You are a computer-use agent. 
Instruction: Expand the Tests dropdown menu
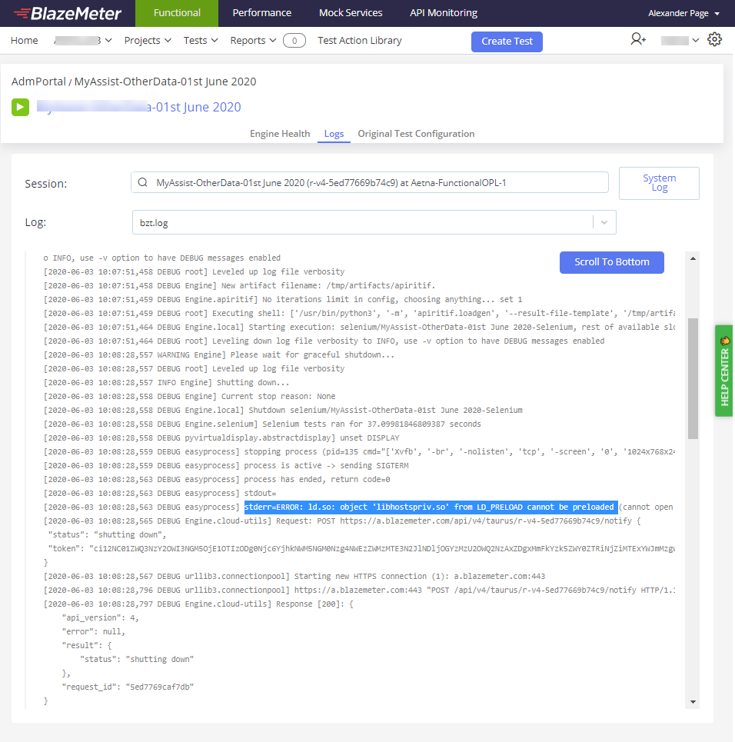pos(201,41)
